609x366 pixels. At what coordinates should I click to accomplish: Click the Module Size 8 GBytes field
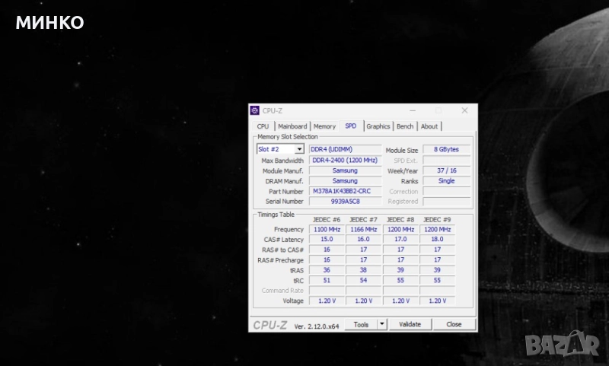click(x=446, y=150)
